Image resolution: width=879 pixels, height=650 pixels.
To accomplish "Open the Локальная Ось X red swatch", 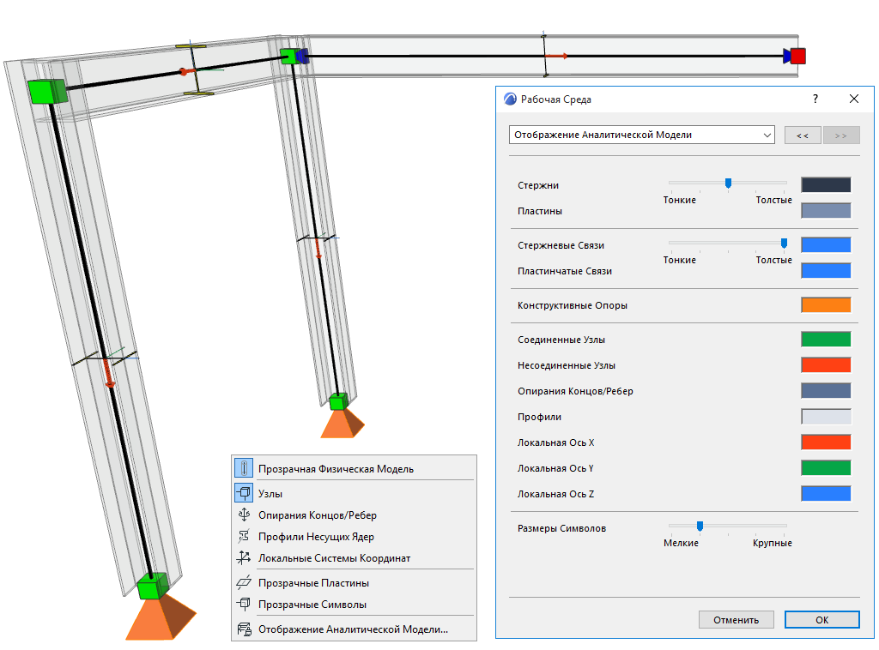I will click(826, 442).
